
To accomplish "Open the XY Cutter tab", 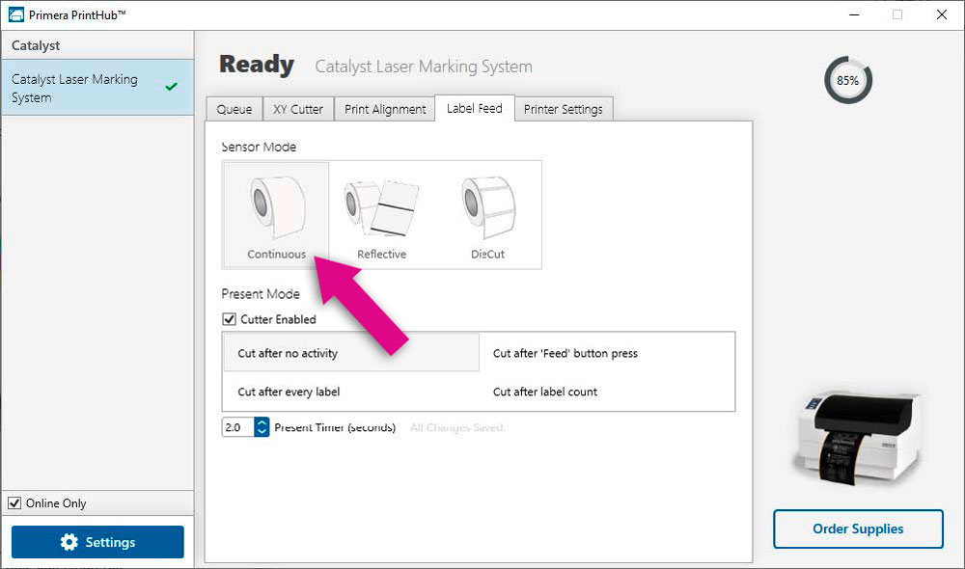I will [x=298, y=109].
